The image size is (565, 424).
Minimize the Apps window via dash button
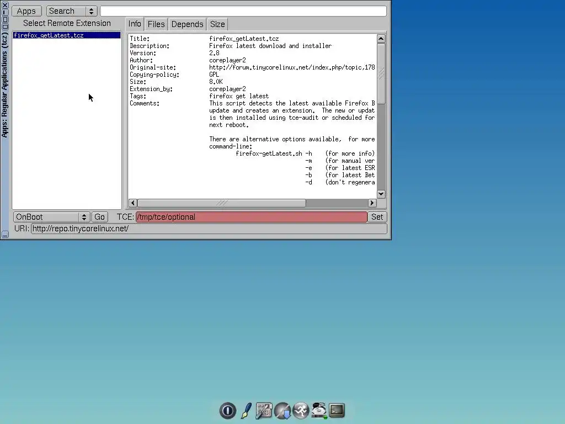click(x=5, y=12)
